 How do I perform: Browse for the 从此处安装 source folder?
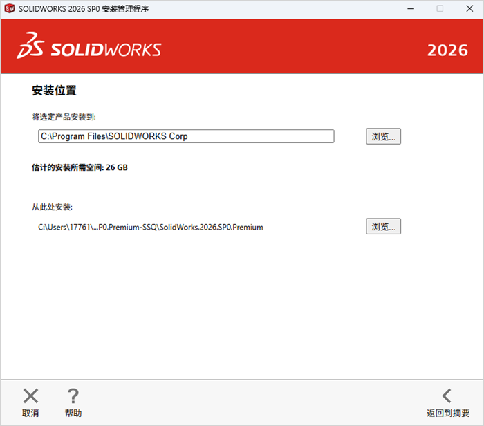tap(383, 226)
